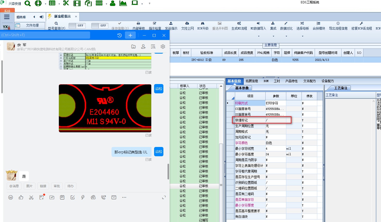
Task: Open chat settings gear icon
Action: [x=163, y=47]
